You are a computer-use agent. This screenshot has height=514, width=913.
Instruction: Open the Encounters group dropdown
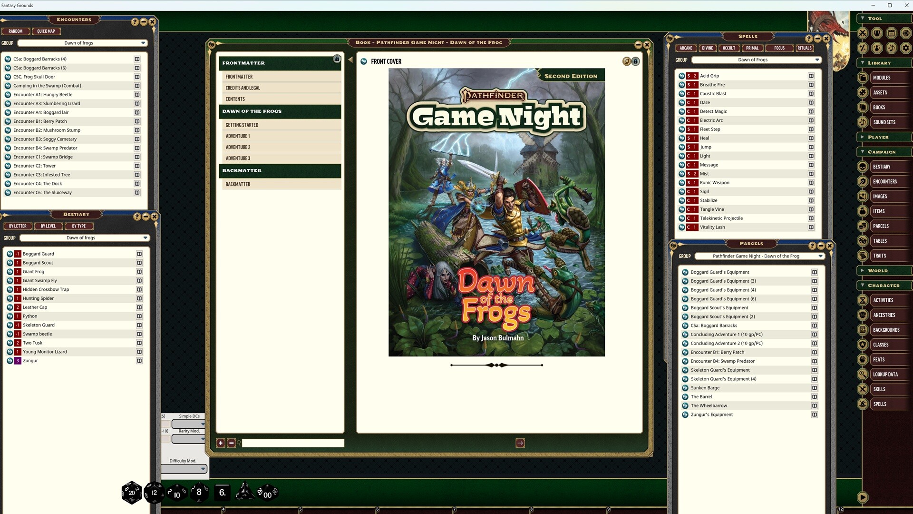click(143, 43)
